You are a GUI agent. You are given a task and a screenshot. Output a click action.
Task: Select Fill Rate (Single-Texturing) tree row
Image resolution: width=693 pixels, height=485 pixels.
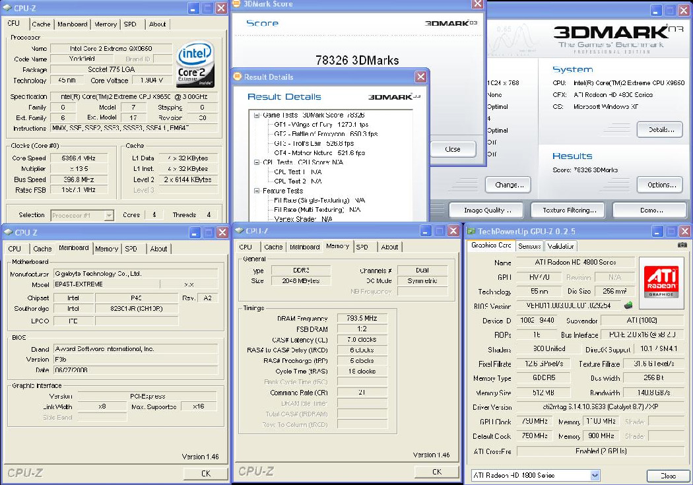click(319, 200)
